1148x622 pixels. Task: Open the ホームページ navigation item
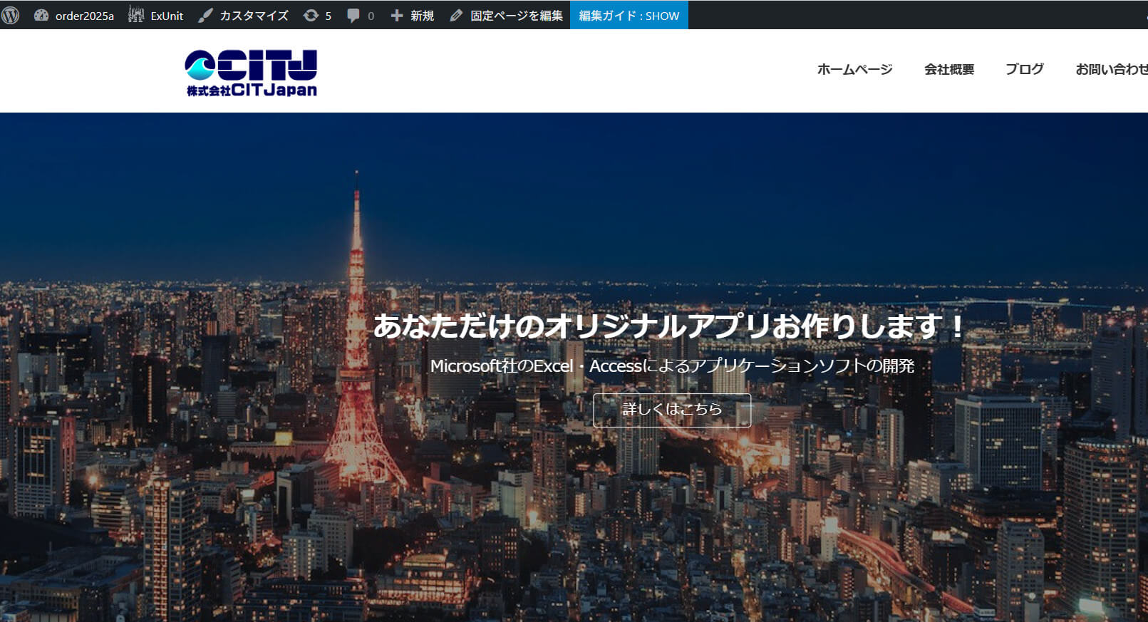(x=854, y=69)
